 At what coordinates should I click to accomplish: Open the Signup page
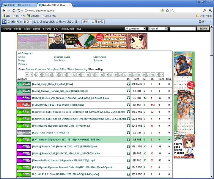coord(36,29)
